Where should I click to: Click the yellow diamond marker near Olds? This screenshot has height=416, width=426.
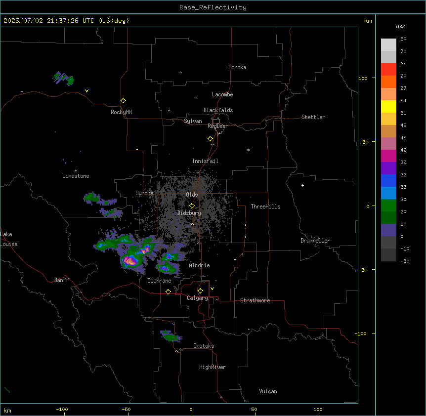click(192, 206)
